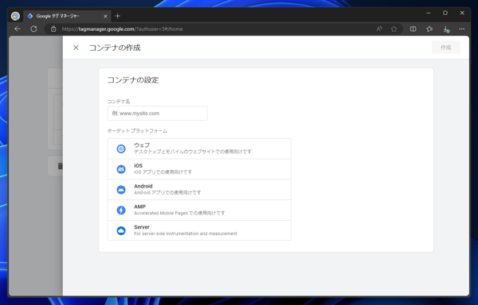Open a new browser tab
The image size is (478, 305).
(x=118, y=16)
